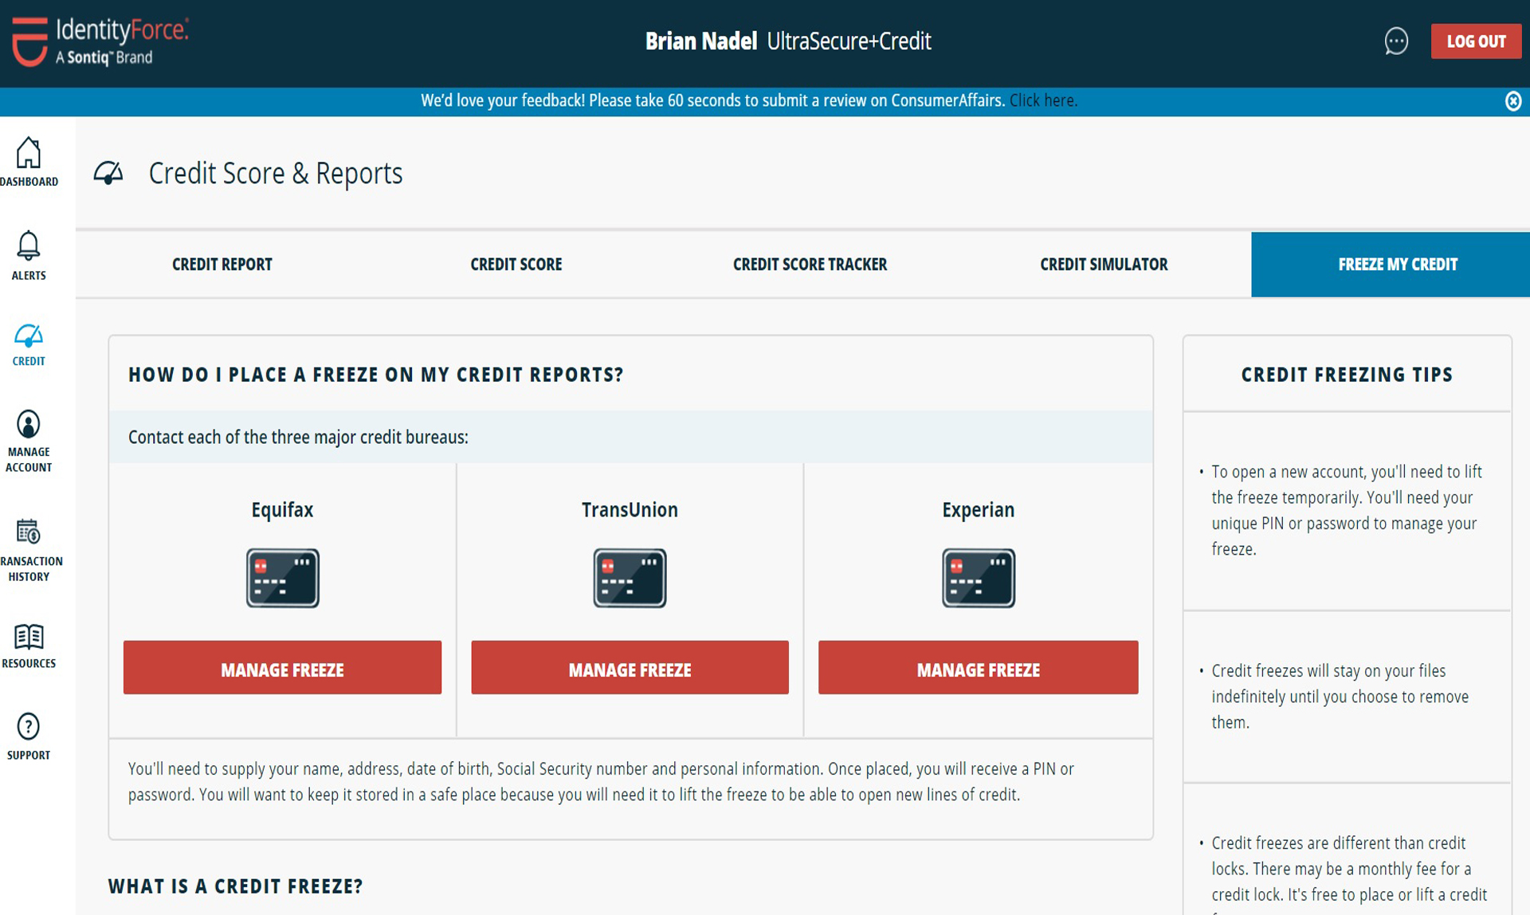Click the tip about freezes staying indefinitely
1530x915 pixels.
[1340, 697]
